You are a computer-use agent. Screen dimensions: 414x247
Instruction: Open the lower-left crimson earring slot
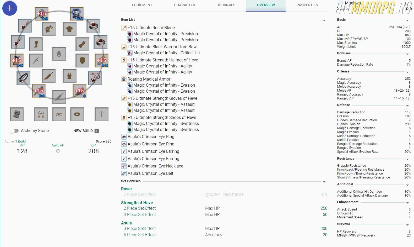tap(18, 42)
